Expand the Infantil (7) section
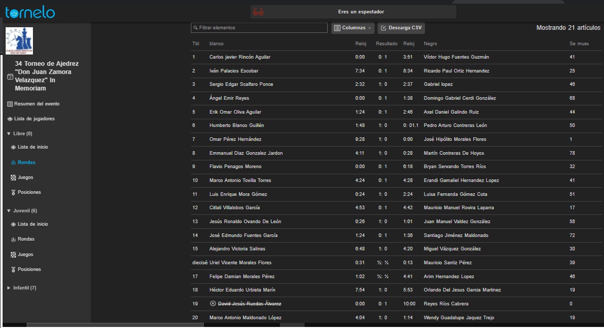This screenshot has width=604, height=328. click(x=9, y=288)
